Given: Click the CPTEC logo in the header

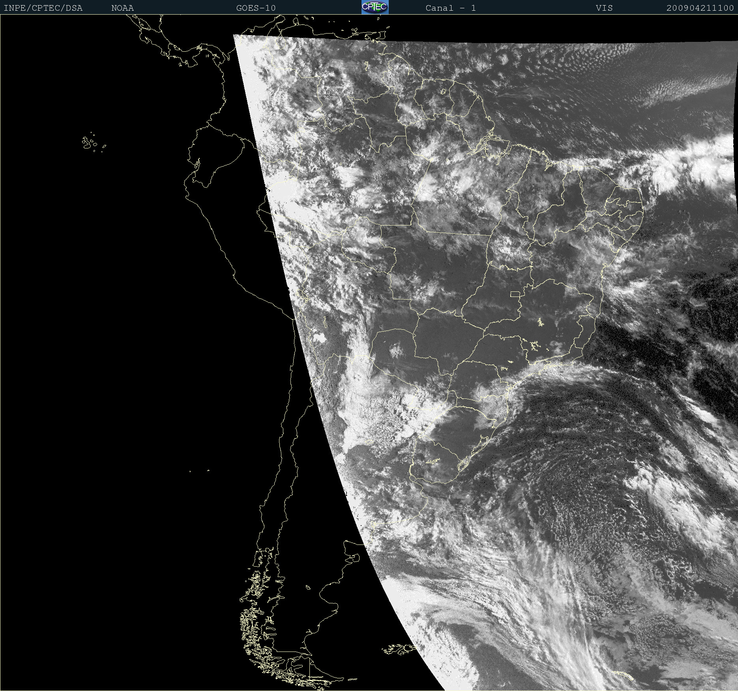Looking at the screenshot, I should (x=375, y=7).
